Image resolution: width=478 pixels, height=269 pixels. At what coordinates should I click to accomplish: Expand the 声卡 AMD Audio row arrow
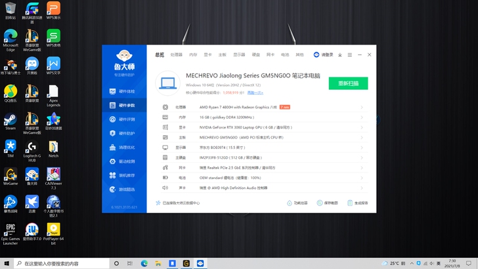[x=362, y=188]
